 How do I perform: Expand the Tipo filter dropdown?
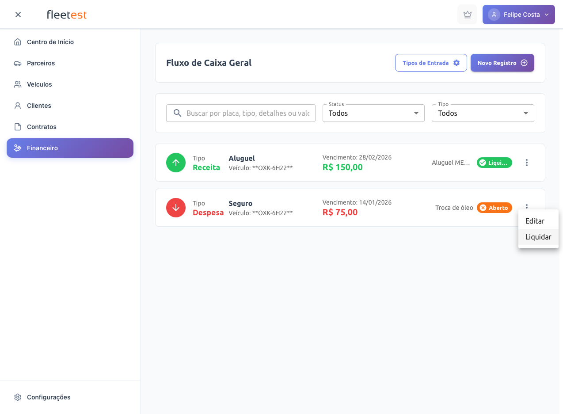pyautogui.click(x=483, y=113)
